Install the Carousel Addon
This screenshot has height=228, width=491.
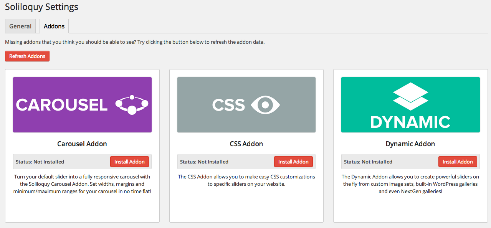point(129,162)
